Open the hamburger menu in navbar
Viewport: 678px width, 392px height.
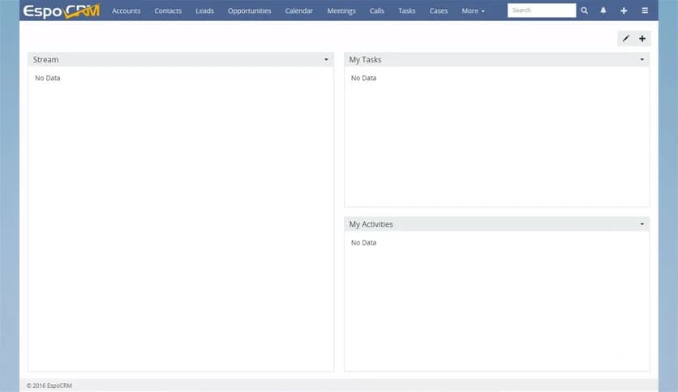point(645,11)
